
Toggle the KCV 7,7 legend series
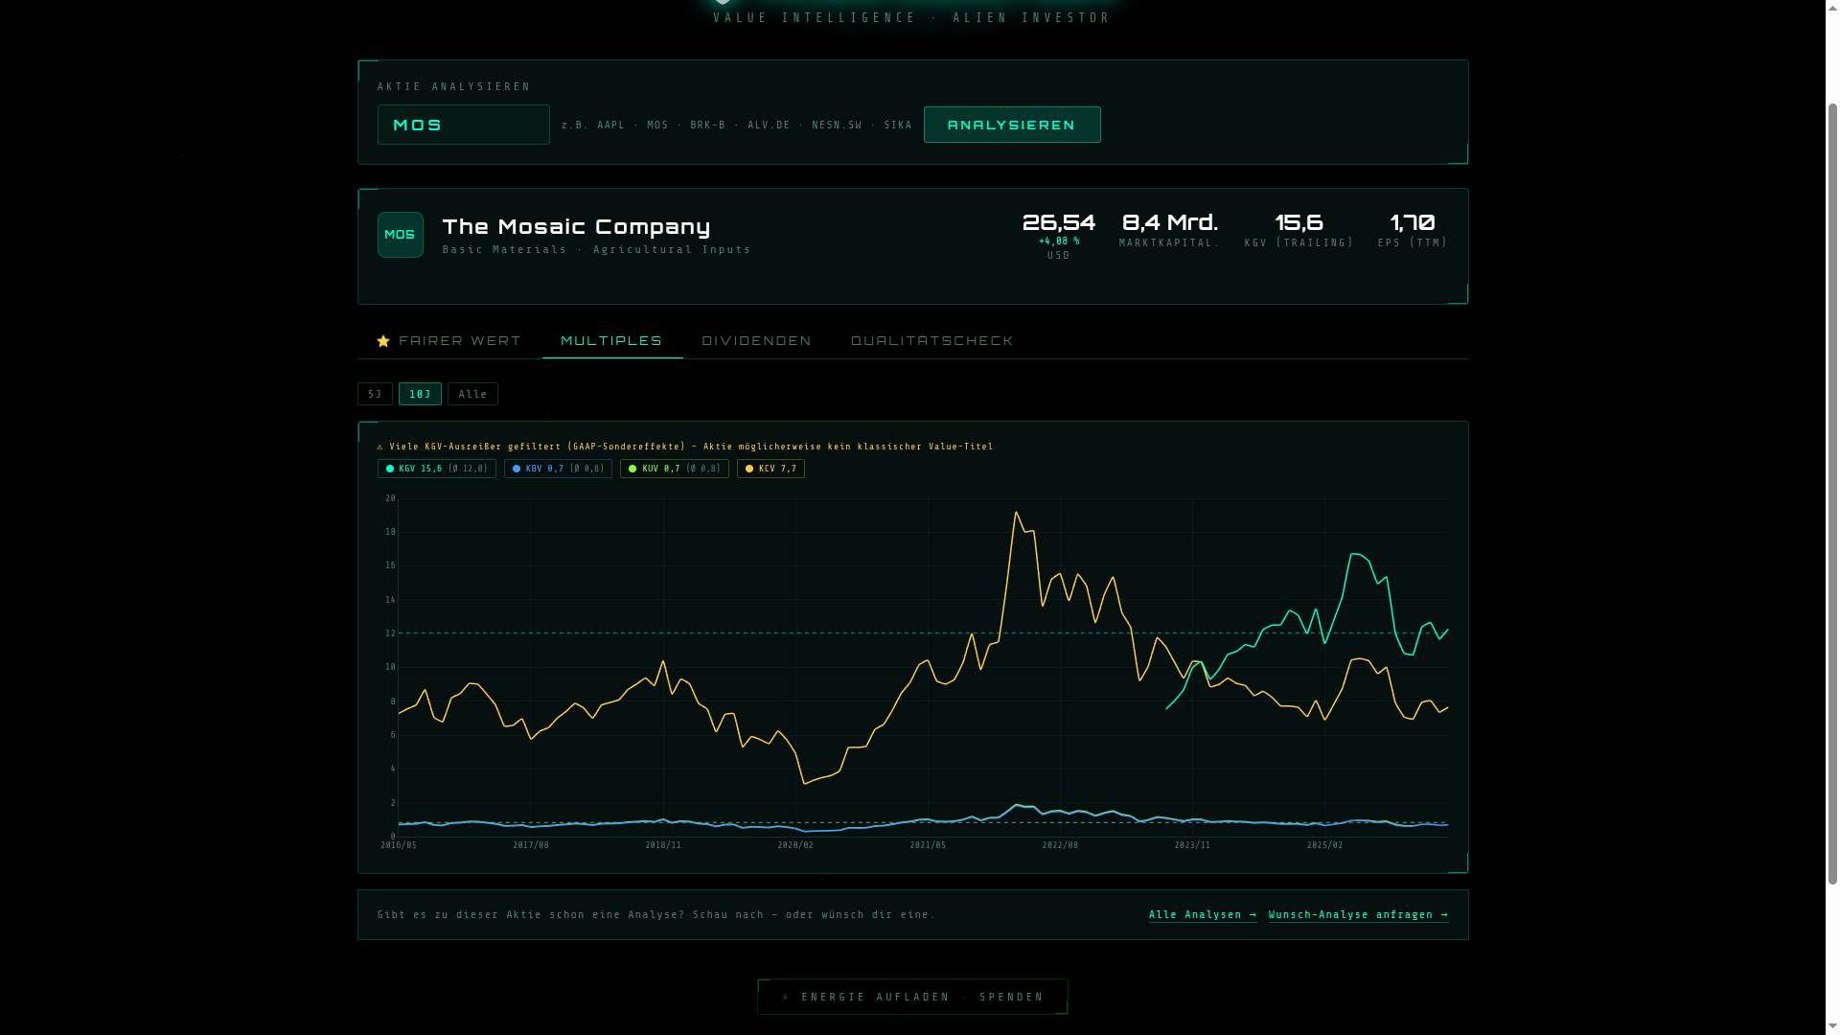[x=770, y=469]
